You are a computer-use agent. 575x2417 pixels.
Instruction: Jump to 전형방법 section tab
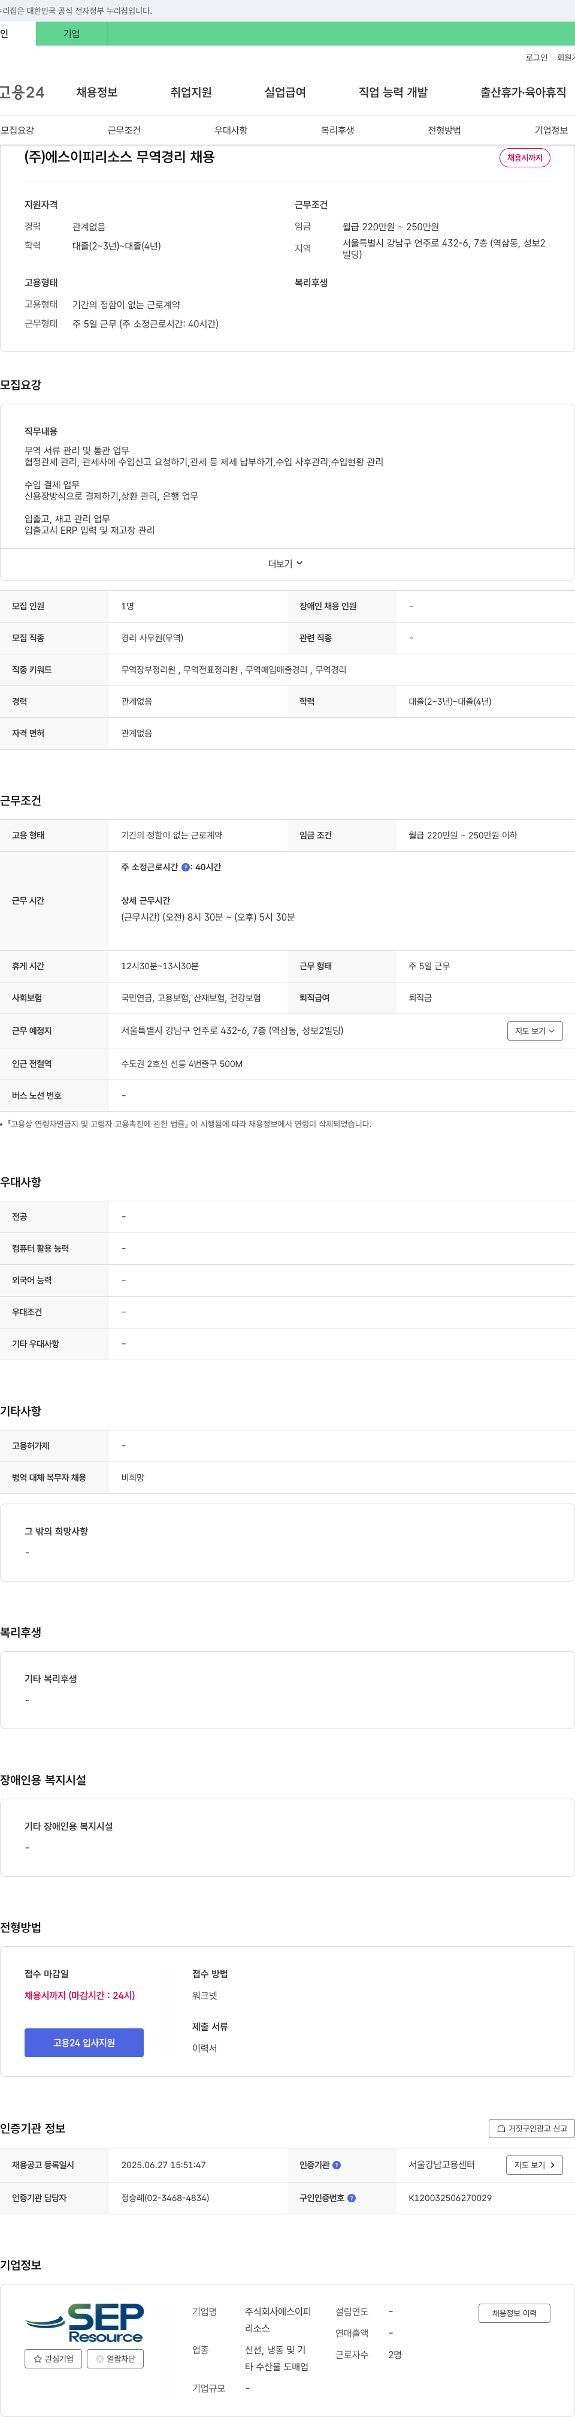(445, 130)
